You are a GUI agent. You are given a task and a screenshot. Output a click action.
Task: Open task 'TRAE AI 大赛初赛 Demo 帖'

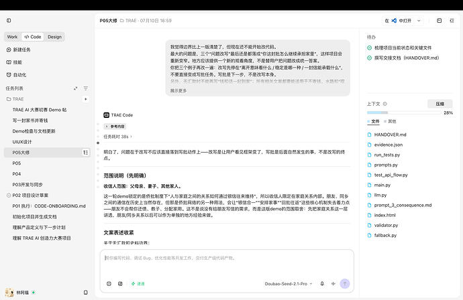[x=40, y=110]
